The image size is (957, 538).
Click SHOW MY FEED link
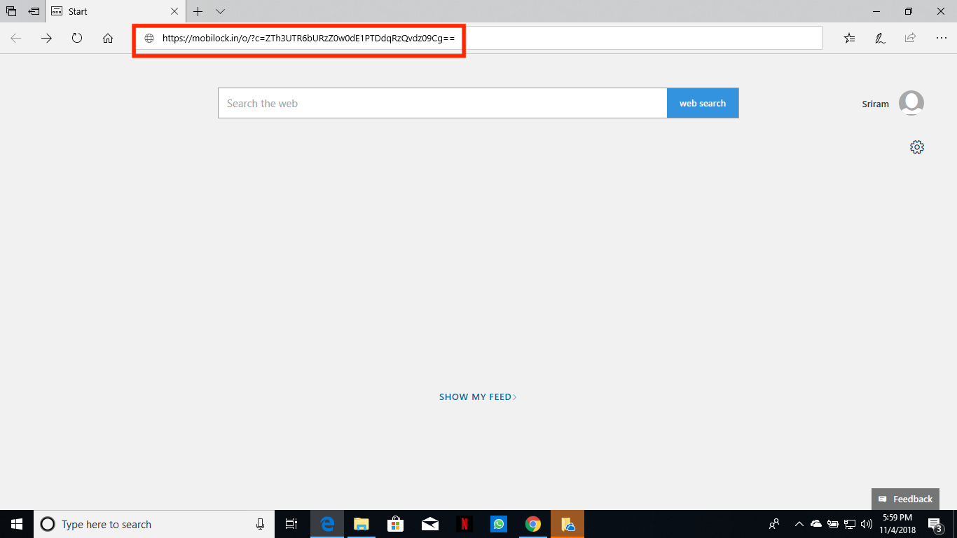tap(478, 396)
